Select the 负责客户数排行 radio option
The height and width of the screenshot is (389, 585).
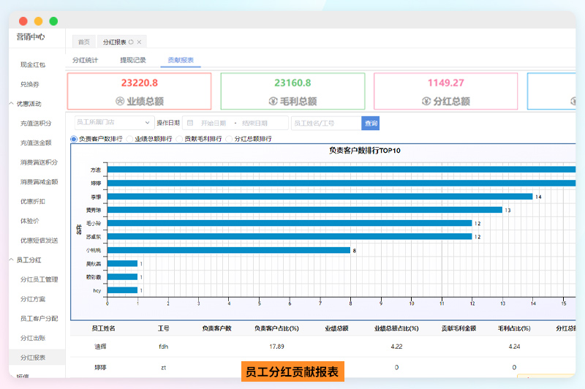coord(74,138)
